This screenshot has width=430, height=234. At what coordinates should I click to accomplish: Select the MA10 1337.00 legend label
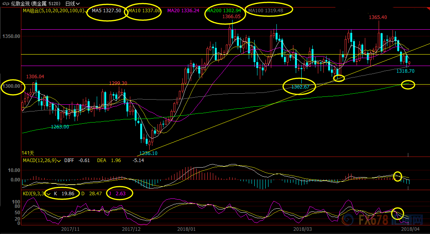(143, 11)
